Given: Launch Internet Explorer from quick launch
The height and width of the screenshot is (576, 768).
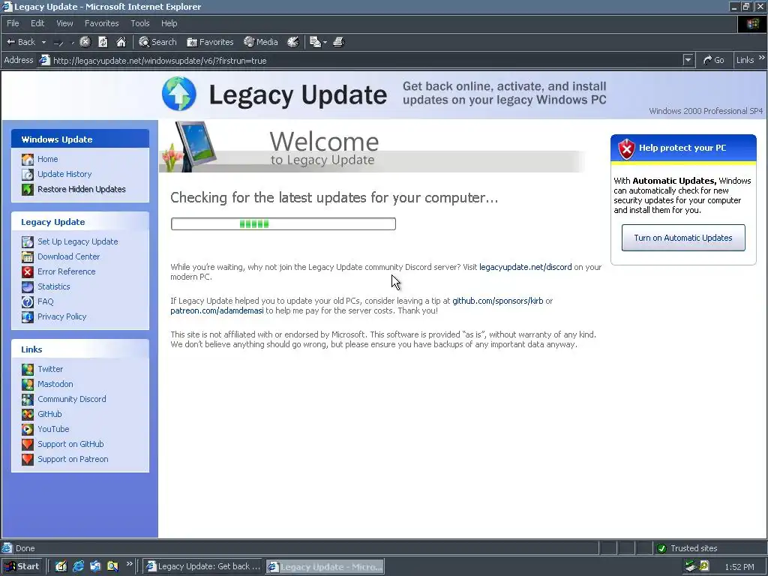Looking at the screenshot, I should pos(78,566).
